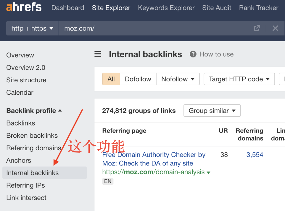Image resolution: width=285 pixels, height=211 pixels.
Task: Sort by UR column header
Action: click(223, 131)
